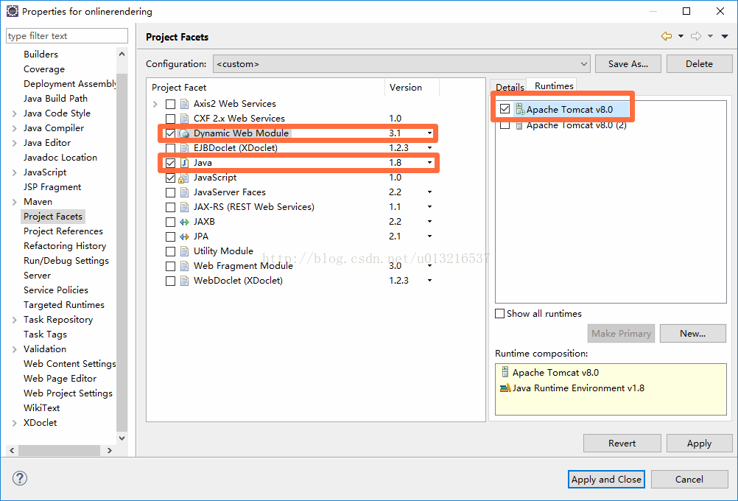The image size is (738, 501).
Task: Click the Cancel button
Action: [689, 480]
